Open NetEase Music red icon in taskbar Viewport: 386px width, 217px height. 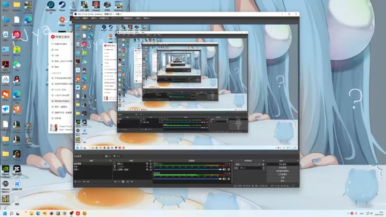(x=78, y=213)
